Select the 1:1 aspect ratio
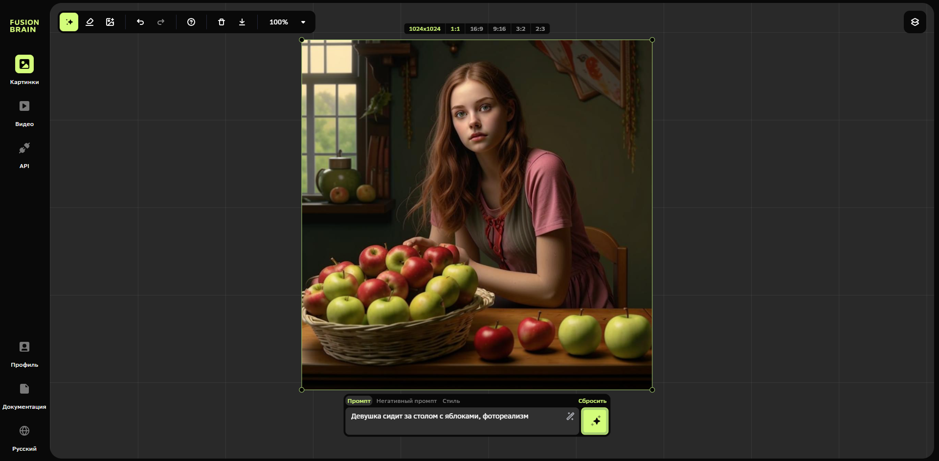 pos(455,29)
